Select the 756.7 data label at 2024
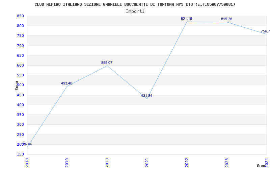This screenshot has width=270, height=169. coord(265,31)
